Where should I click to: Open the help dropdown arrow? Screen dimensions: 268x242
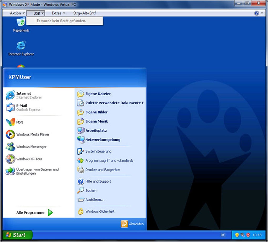pos(261,13)
